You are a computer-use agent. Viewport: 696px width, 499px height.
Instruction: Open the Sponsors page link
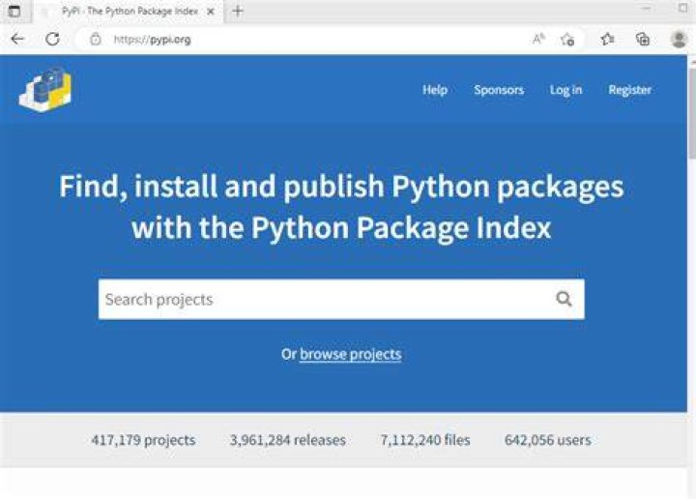coord(499,90)
